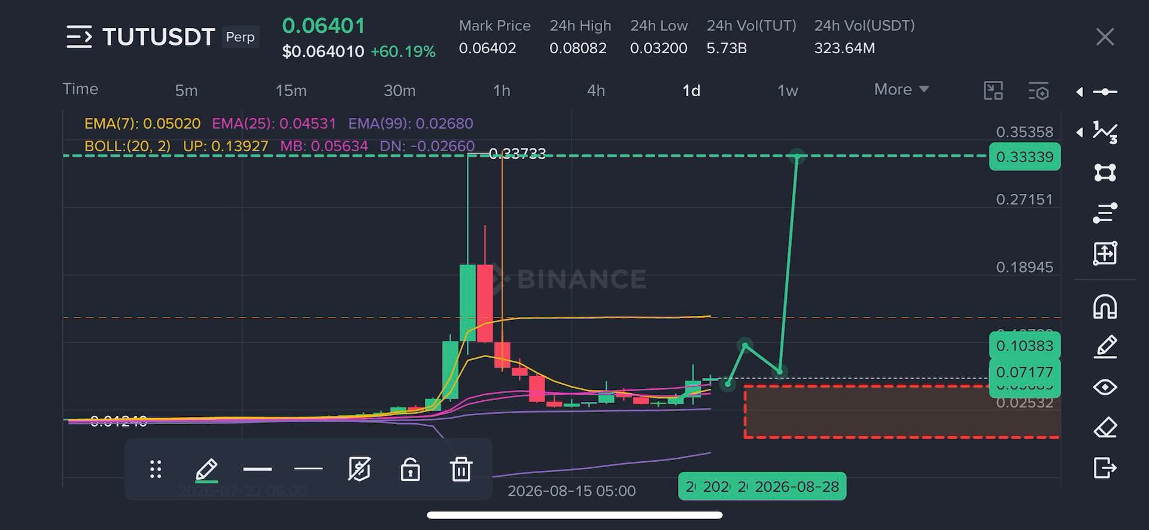1149x530 pixels.
Task: Click the 24h Low value 0.03200
Action: point(658,48)
